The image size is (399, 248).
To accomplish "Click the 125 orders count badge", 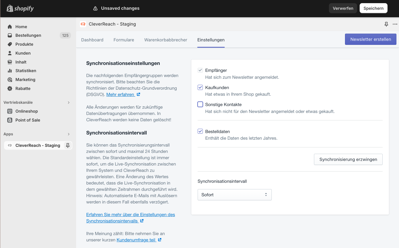I will 65,35.
